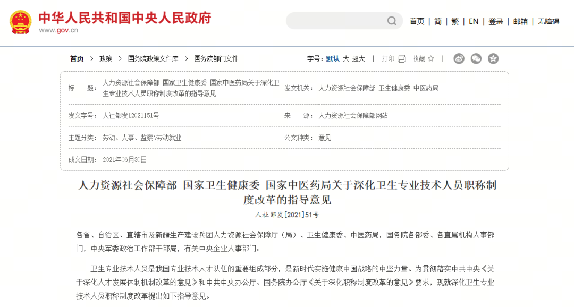Screen dimensions: 574x307
Task: Open the 邮箱 mailbox link
Action: [520, 22]
